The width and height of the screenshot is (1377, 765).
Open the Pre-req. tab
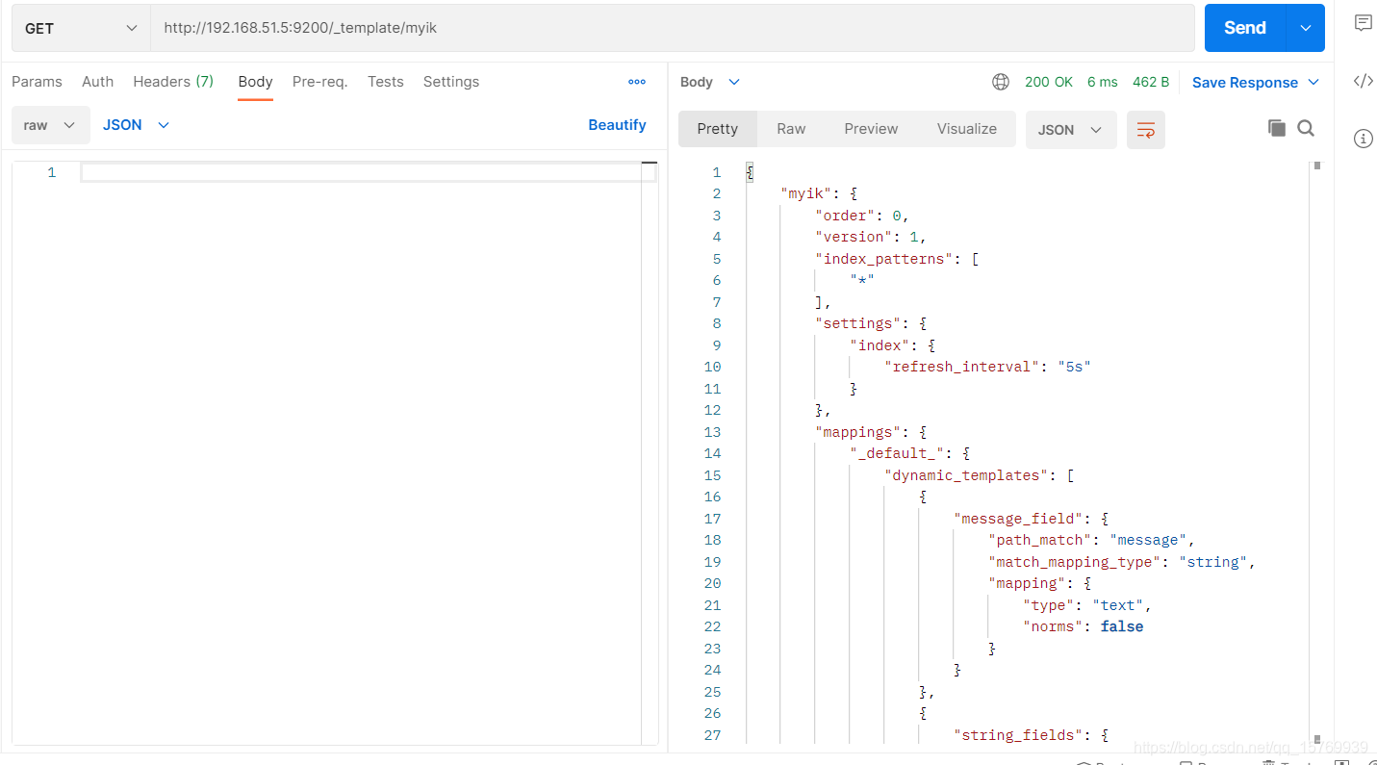tap(319, 82)
